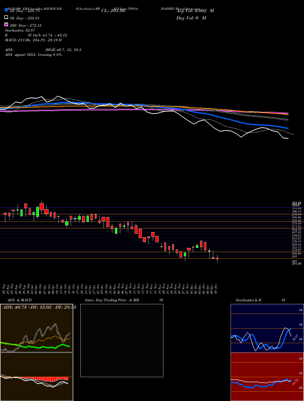Select the '200 Day = 272.15' legend text
The width and height of the screenshot is (304, 401).
26,26
